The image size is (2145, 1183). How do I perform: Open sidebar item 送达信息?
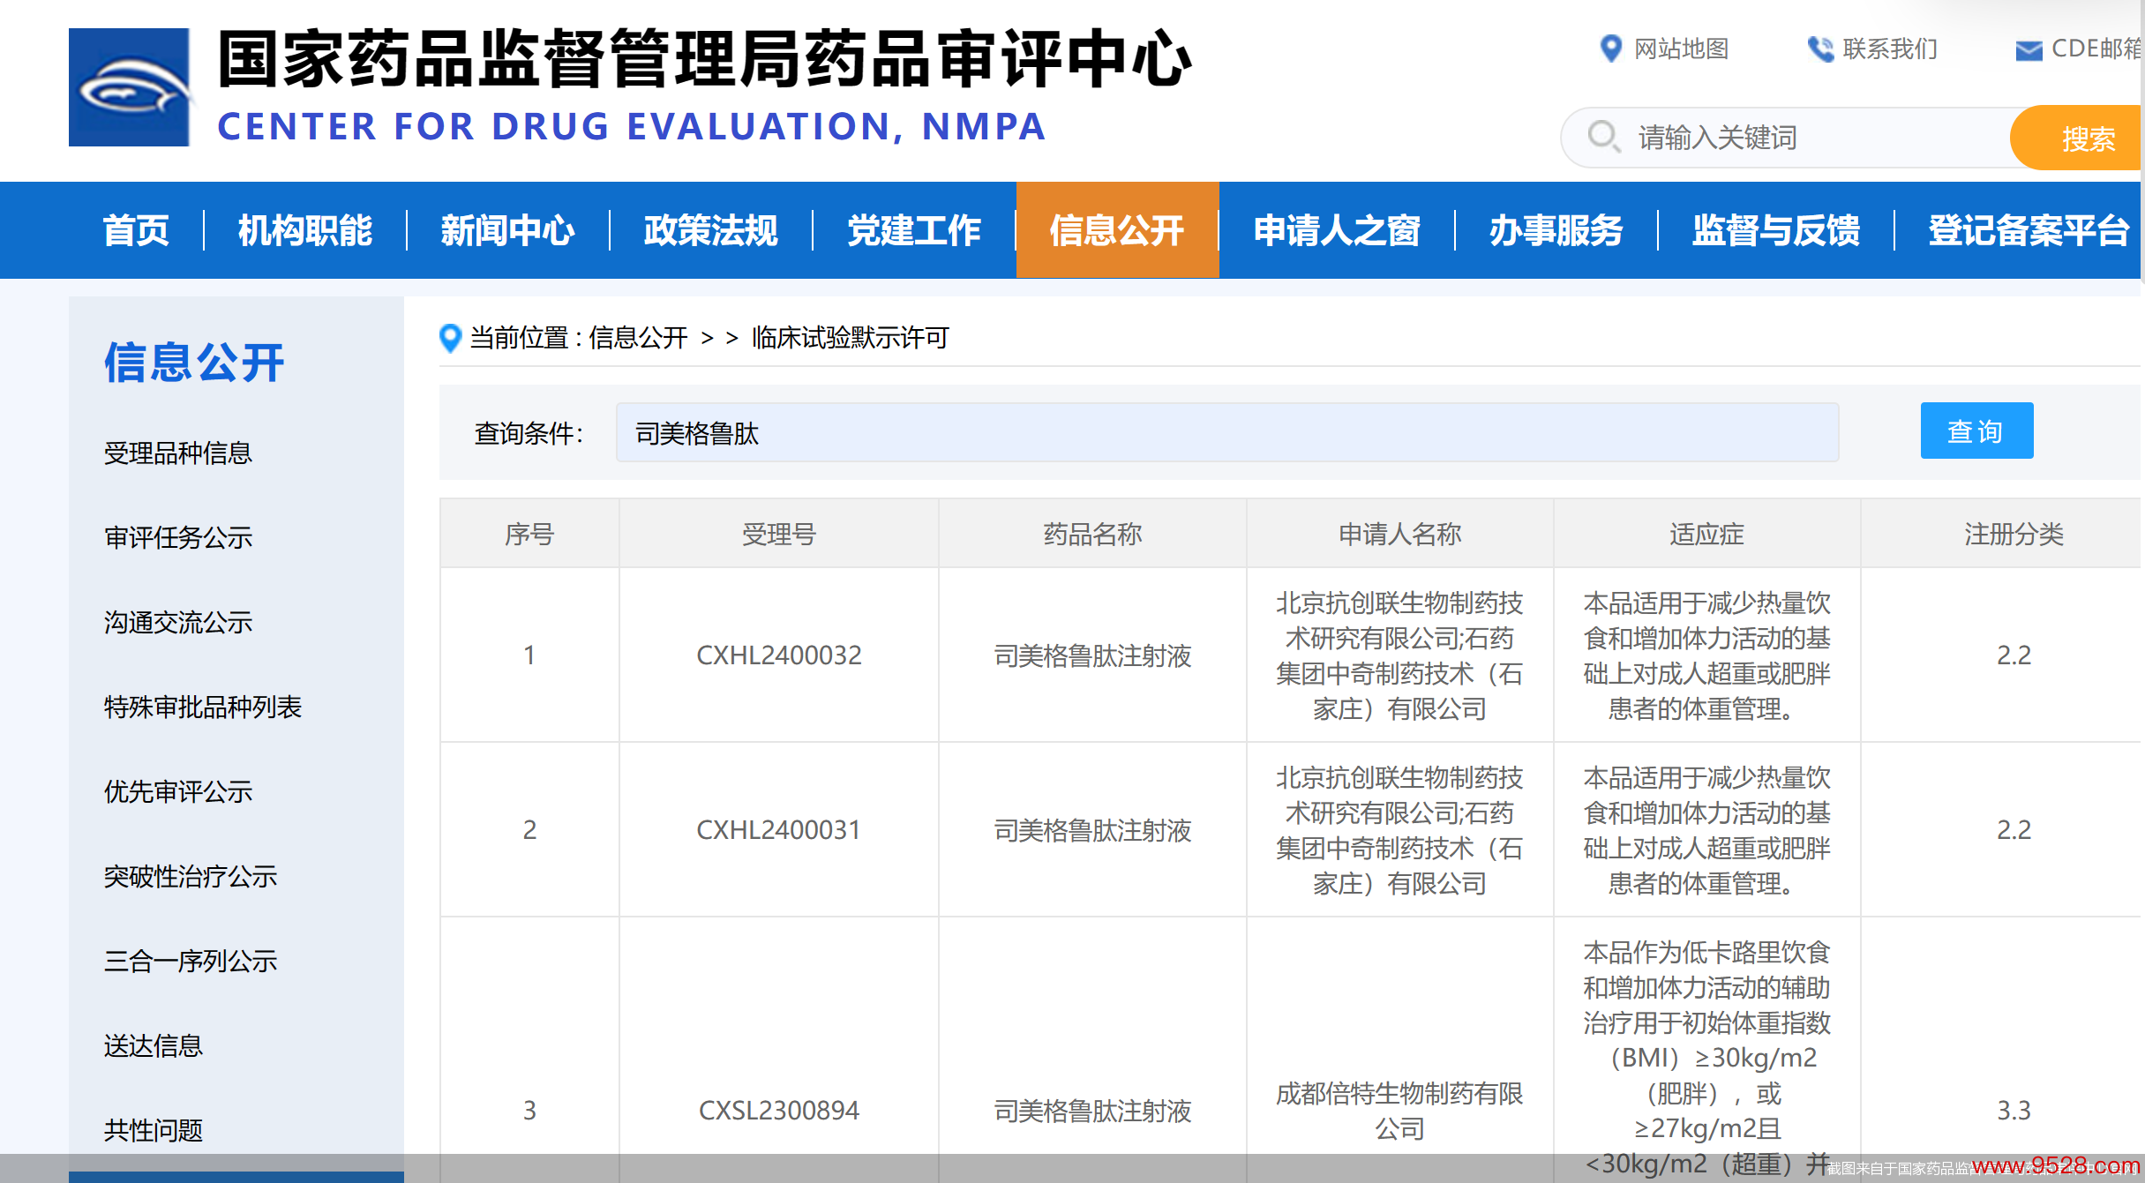point(154,1046)
